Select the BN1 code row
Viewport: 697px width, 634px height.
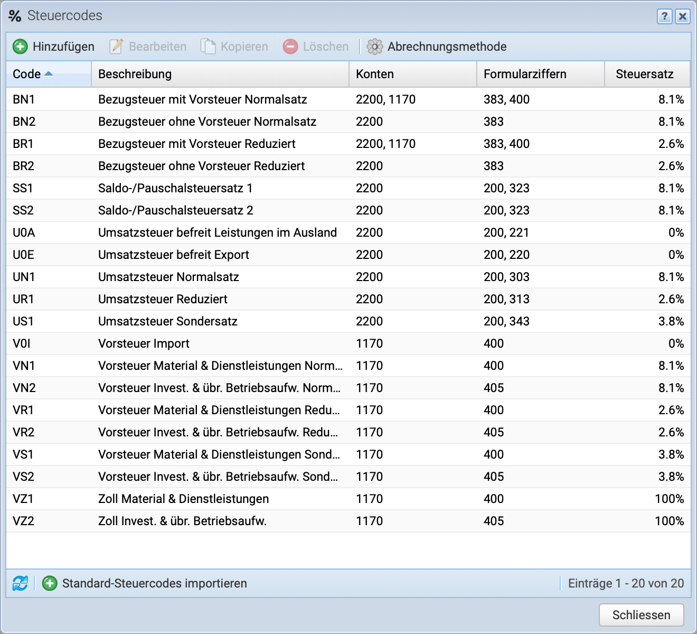pos(348,99)
